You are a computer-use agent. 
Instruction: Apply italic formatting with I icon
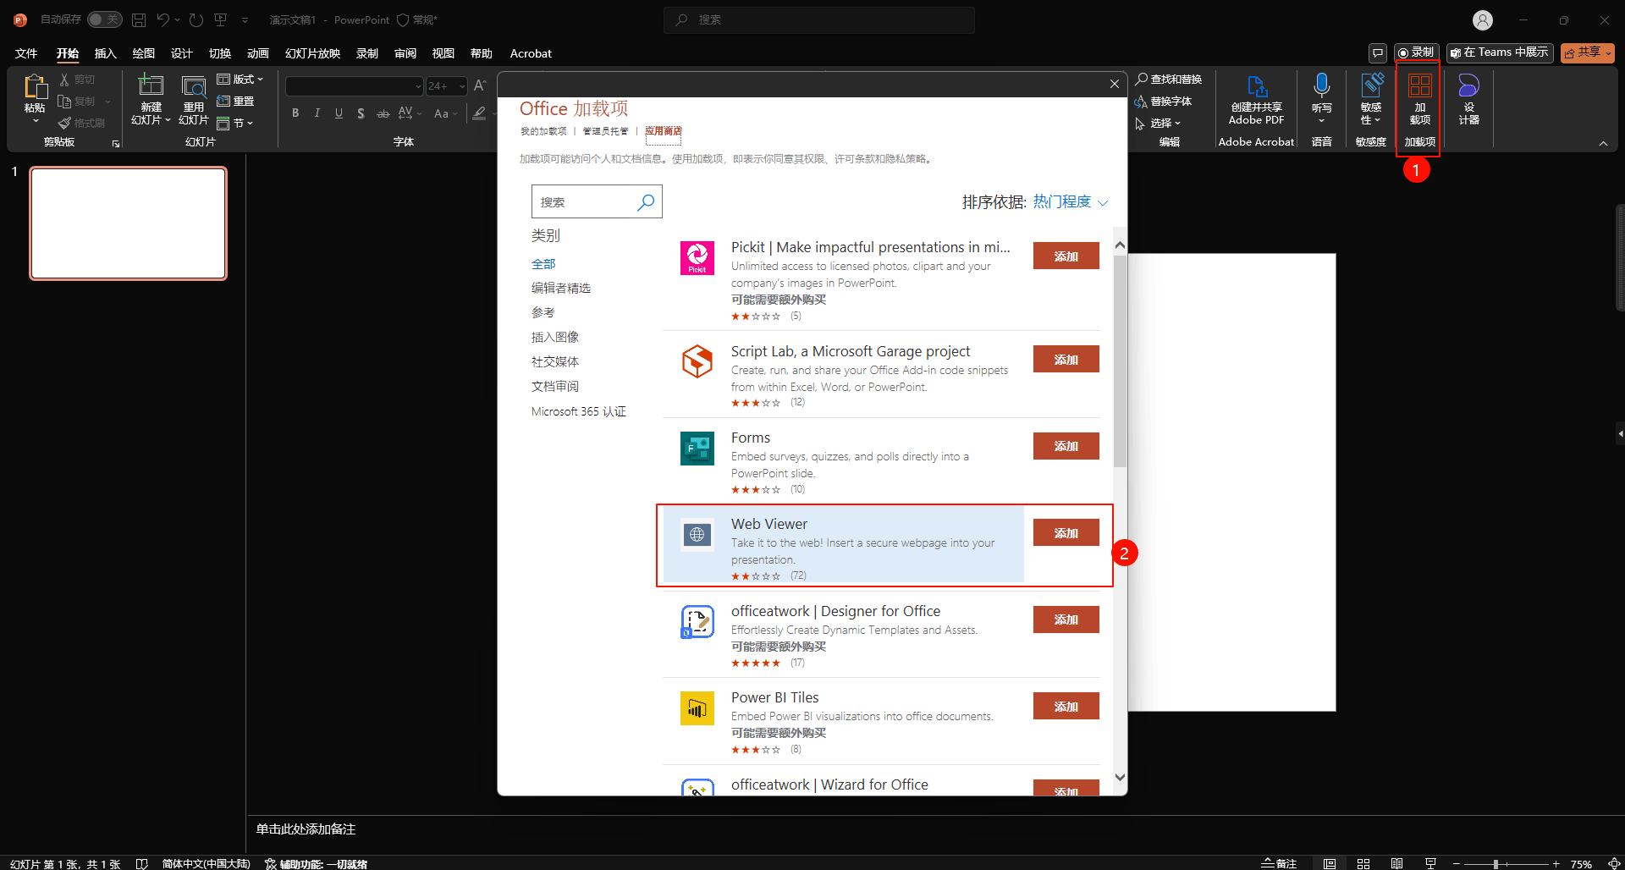pos(317,113)
